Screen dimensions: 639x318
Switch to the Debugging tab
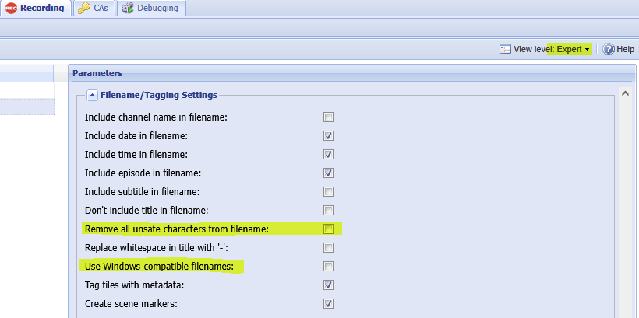[x=150, y=8]
